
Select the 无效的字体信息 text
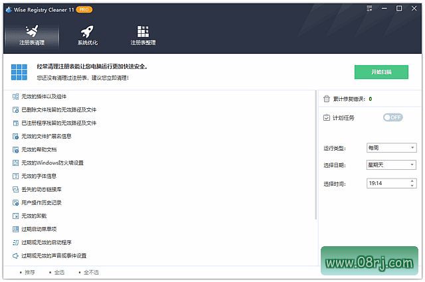click(39, 176)
